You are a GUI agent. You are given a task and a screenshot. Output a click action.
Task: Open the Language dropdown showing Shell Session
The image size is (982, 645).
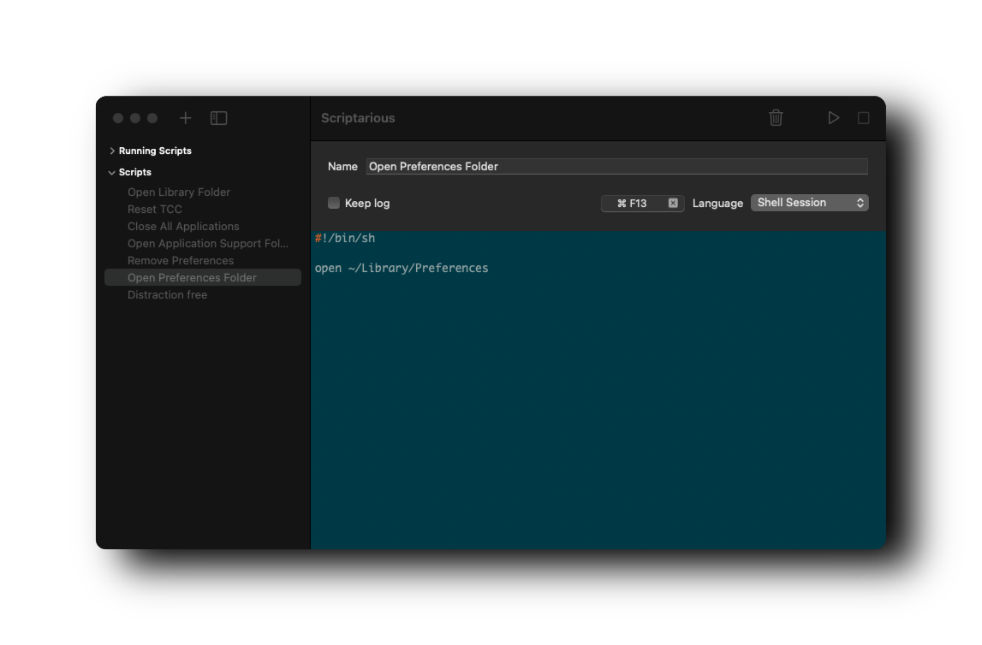click(x=809, y=202)
